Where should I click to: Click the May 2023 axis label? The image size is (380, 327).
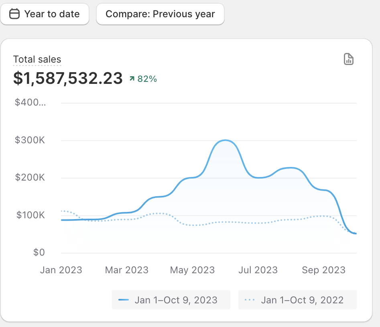tap(193, 270)
